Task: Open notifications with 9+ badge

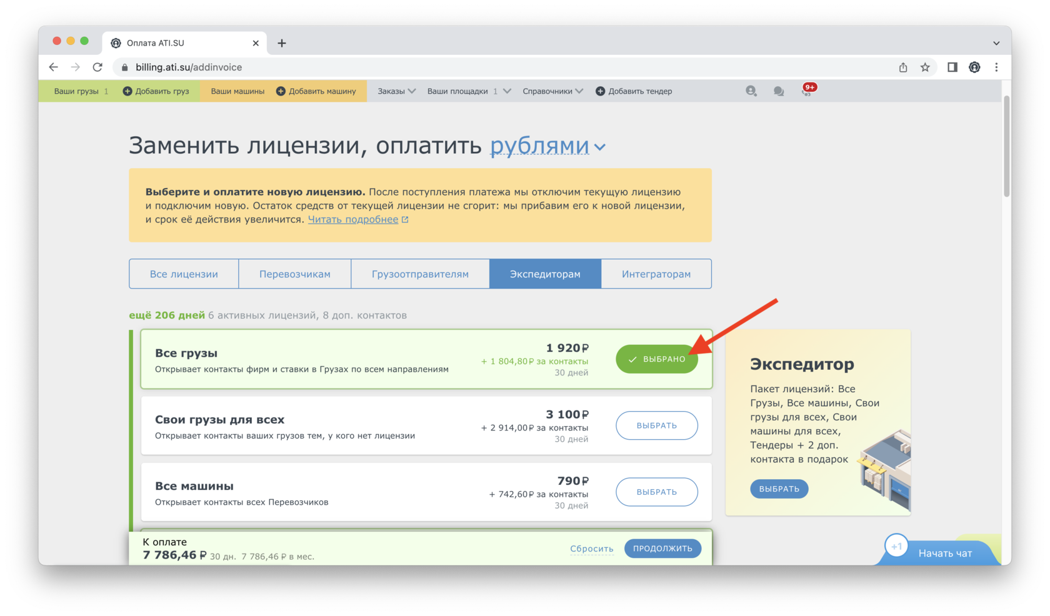Action: coord(808,90)
